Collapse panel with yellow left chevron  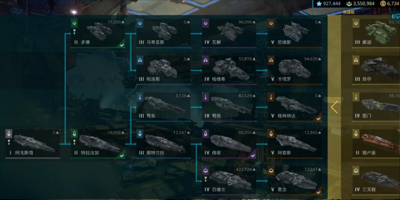pos(334,107)
